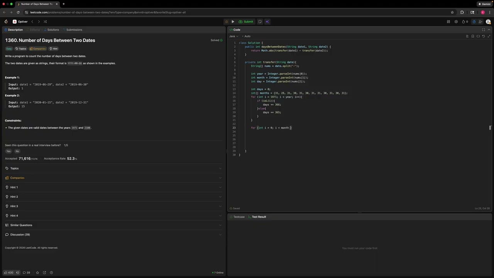Click the invite collaborator icon

tap(481, 22)
